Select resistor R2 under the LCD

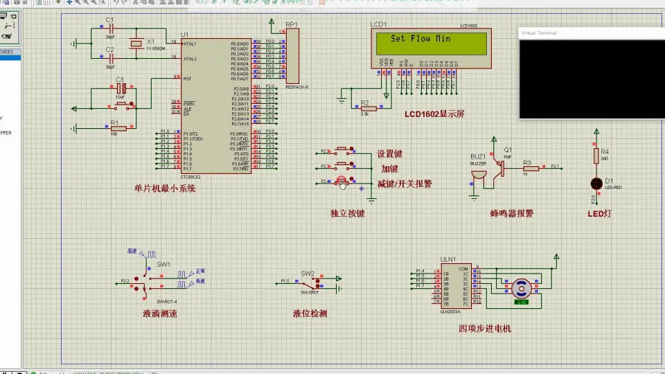point(368,109)
